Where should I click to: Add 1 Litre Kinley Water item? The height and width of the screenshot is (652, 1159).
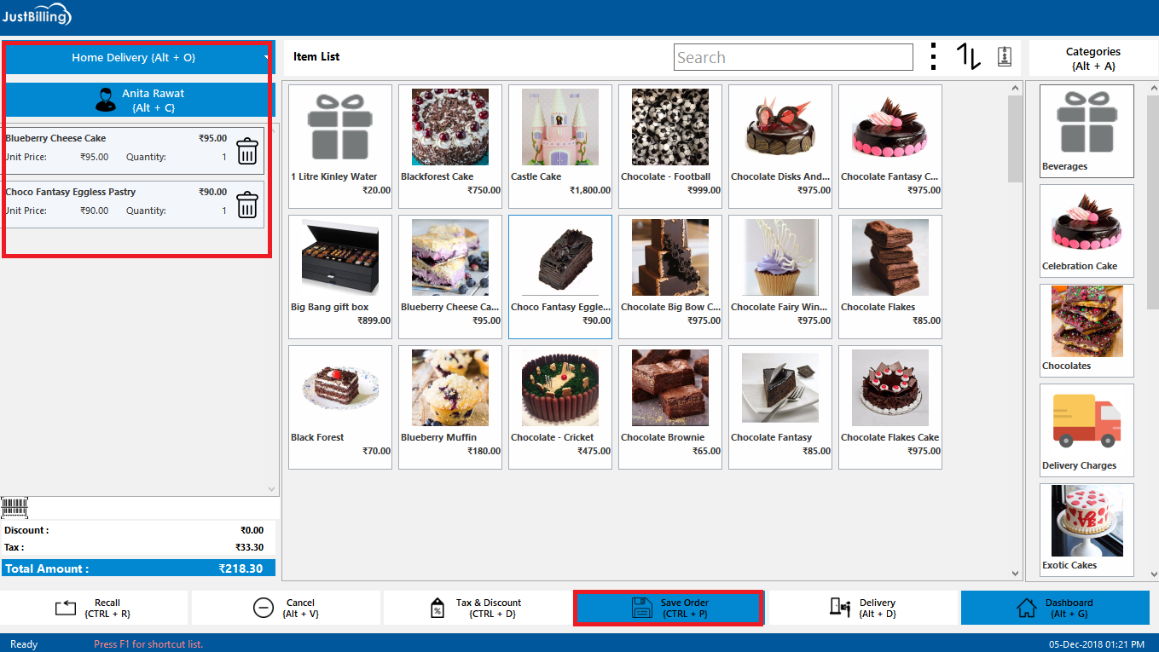point(340,146)
